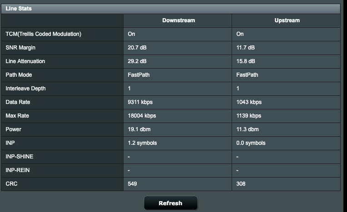Select the upstream SNR Margin value 11.7 dB

point(245,48)
